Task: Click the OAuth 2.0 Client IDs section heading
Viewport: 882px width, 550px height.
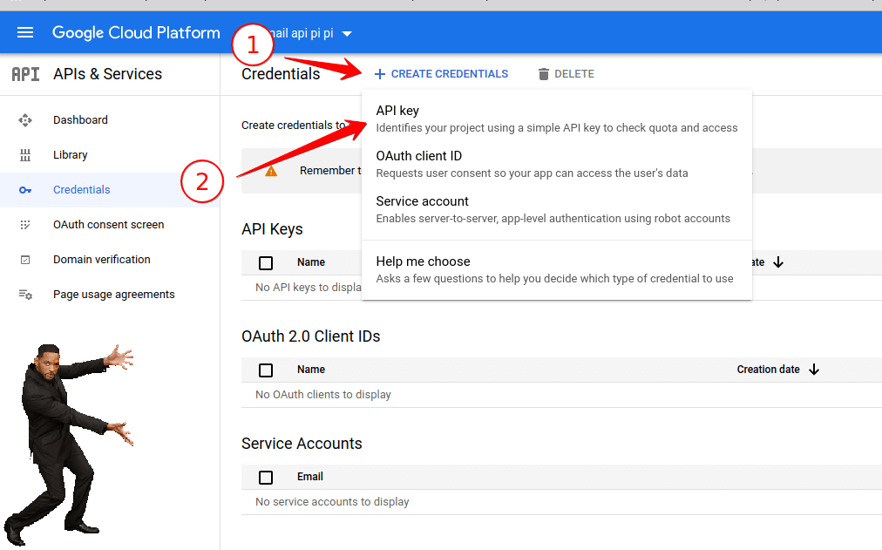Action: (311, 336)
